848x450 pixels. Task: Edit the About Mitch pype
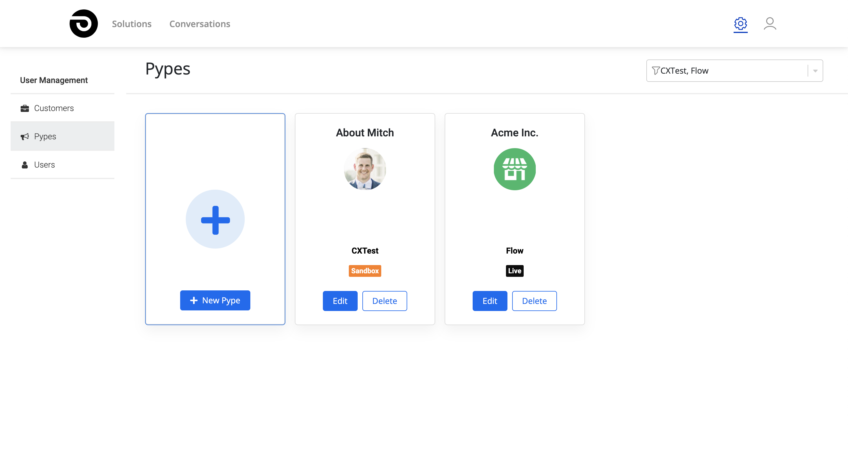pos(340,301)
